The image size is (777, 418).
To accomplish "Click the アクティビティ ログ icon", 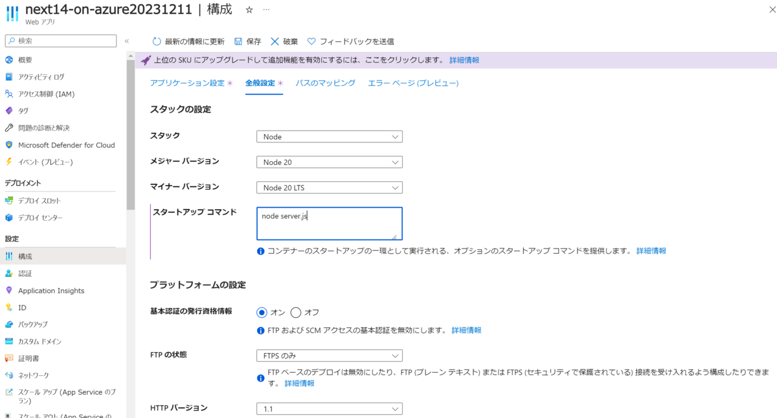I will 9,77.
